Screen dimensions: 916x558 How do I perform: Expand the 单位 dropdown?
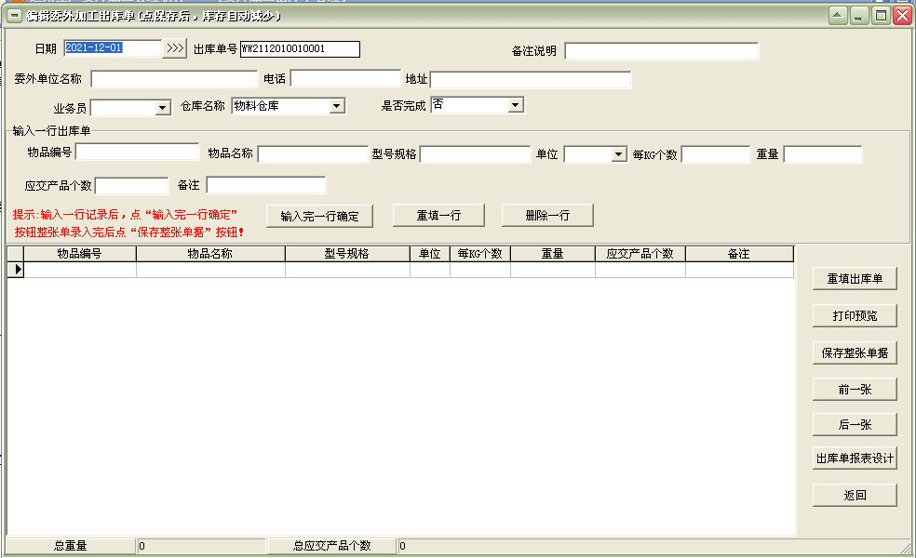click(619, 154)
